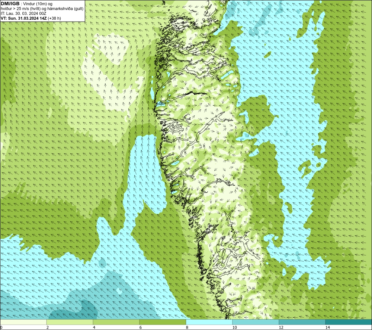Click the 'VT: Sun. 31.03.2024 14Z' line
The height and width of the screenshot is (330, 372).
(31, 18)
